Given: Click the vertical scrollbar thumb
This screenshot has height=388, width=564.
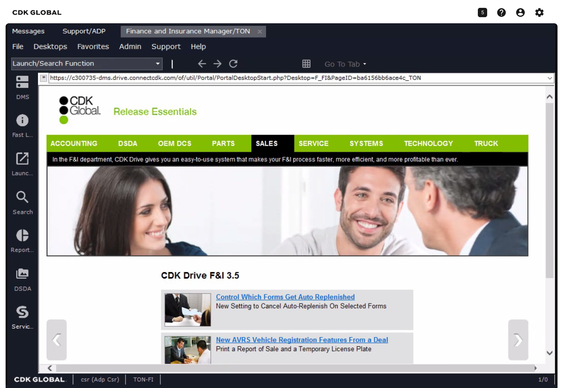Looking at the screenshot, I should (x=549, y=190).
